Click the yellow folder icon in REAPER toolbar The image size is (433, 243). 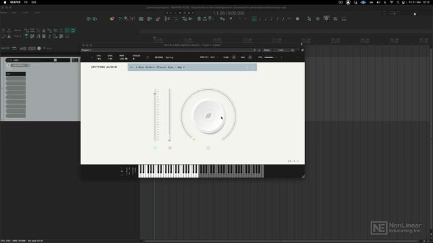click(112, 19)
